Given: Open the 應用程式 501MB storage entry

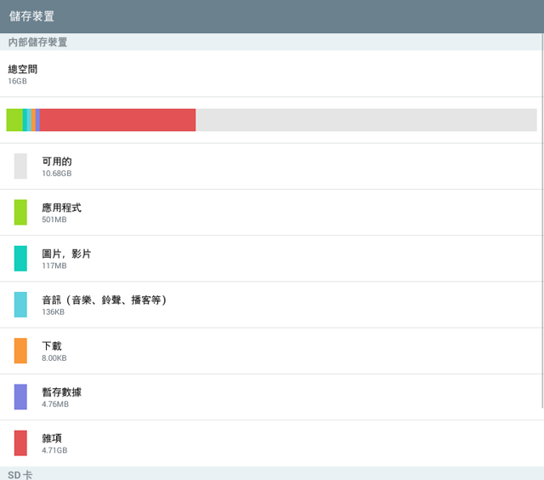Looking at the screenshot, I should 271,213.
